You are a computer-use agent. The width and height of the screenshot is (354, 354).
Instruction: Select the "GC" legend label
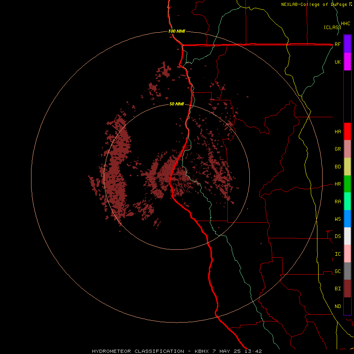[x=337, y=271]
